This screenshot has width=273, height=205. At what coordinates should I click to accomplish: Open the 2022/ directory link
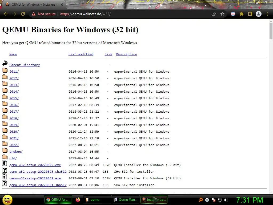tap(14, 145)
